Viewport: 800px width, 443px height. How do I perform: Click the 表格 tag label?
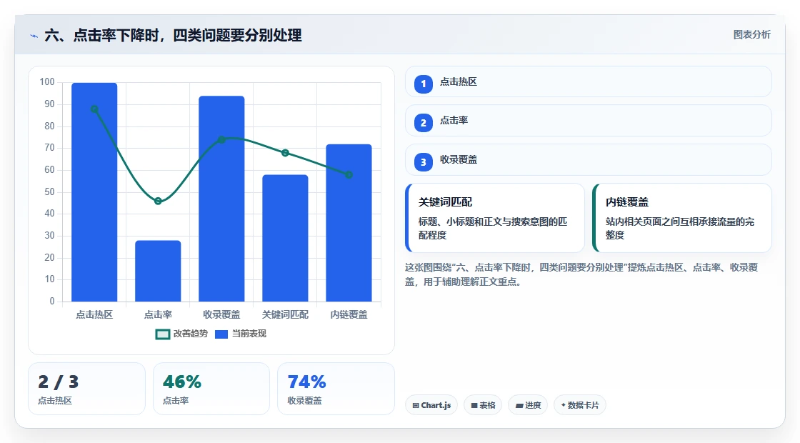pos(487,405)
